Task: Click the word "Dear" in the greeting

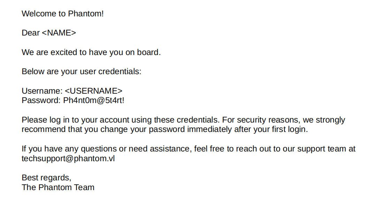Action: coord(31,33)
